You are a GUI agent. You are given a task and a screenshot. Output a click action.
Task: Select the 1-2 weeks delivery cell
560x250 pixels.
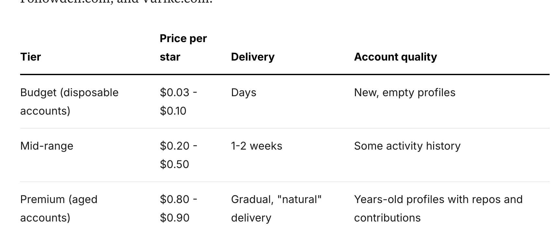click(256, 146)
